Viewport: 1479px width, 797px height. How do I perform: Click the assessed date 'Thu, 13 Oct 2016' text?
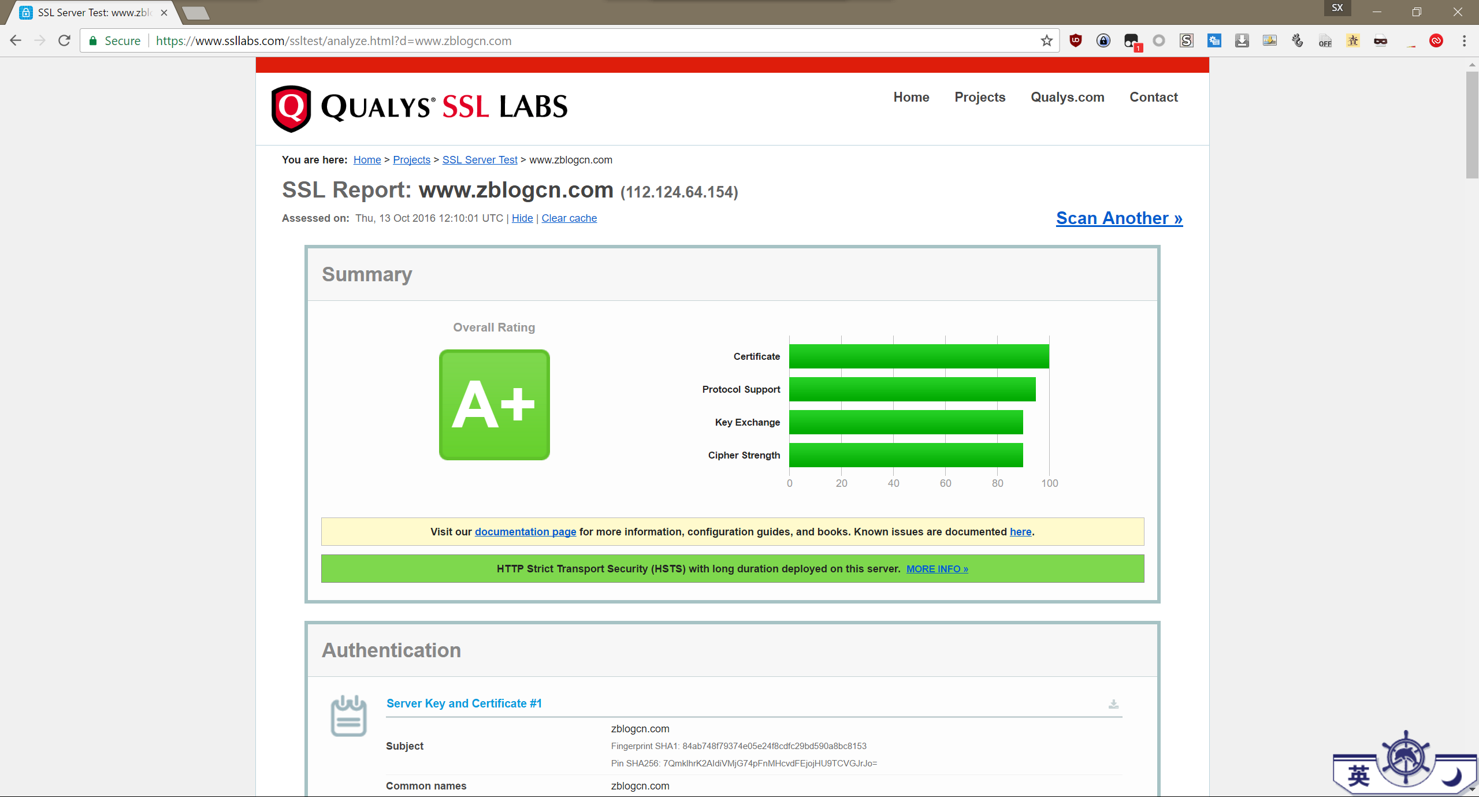click(x=395, y=218)
